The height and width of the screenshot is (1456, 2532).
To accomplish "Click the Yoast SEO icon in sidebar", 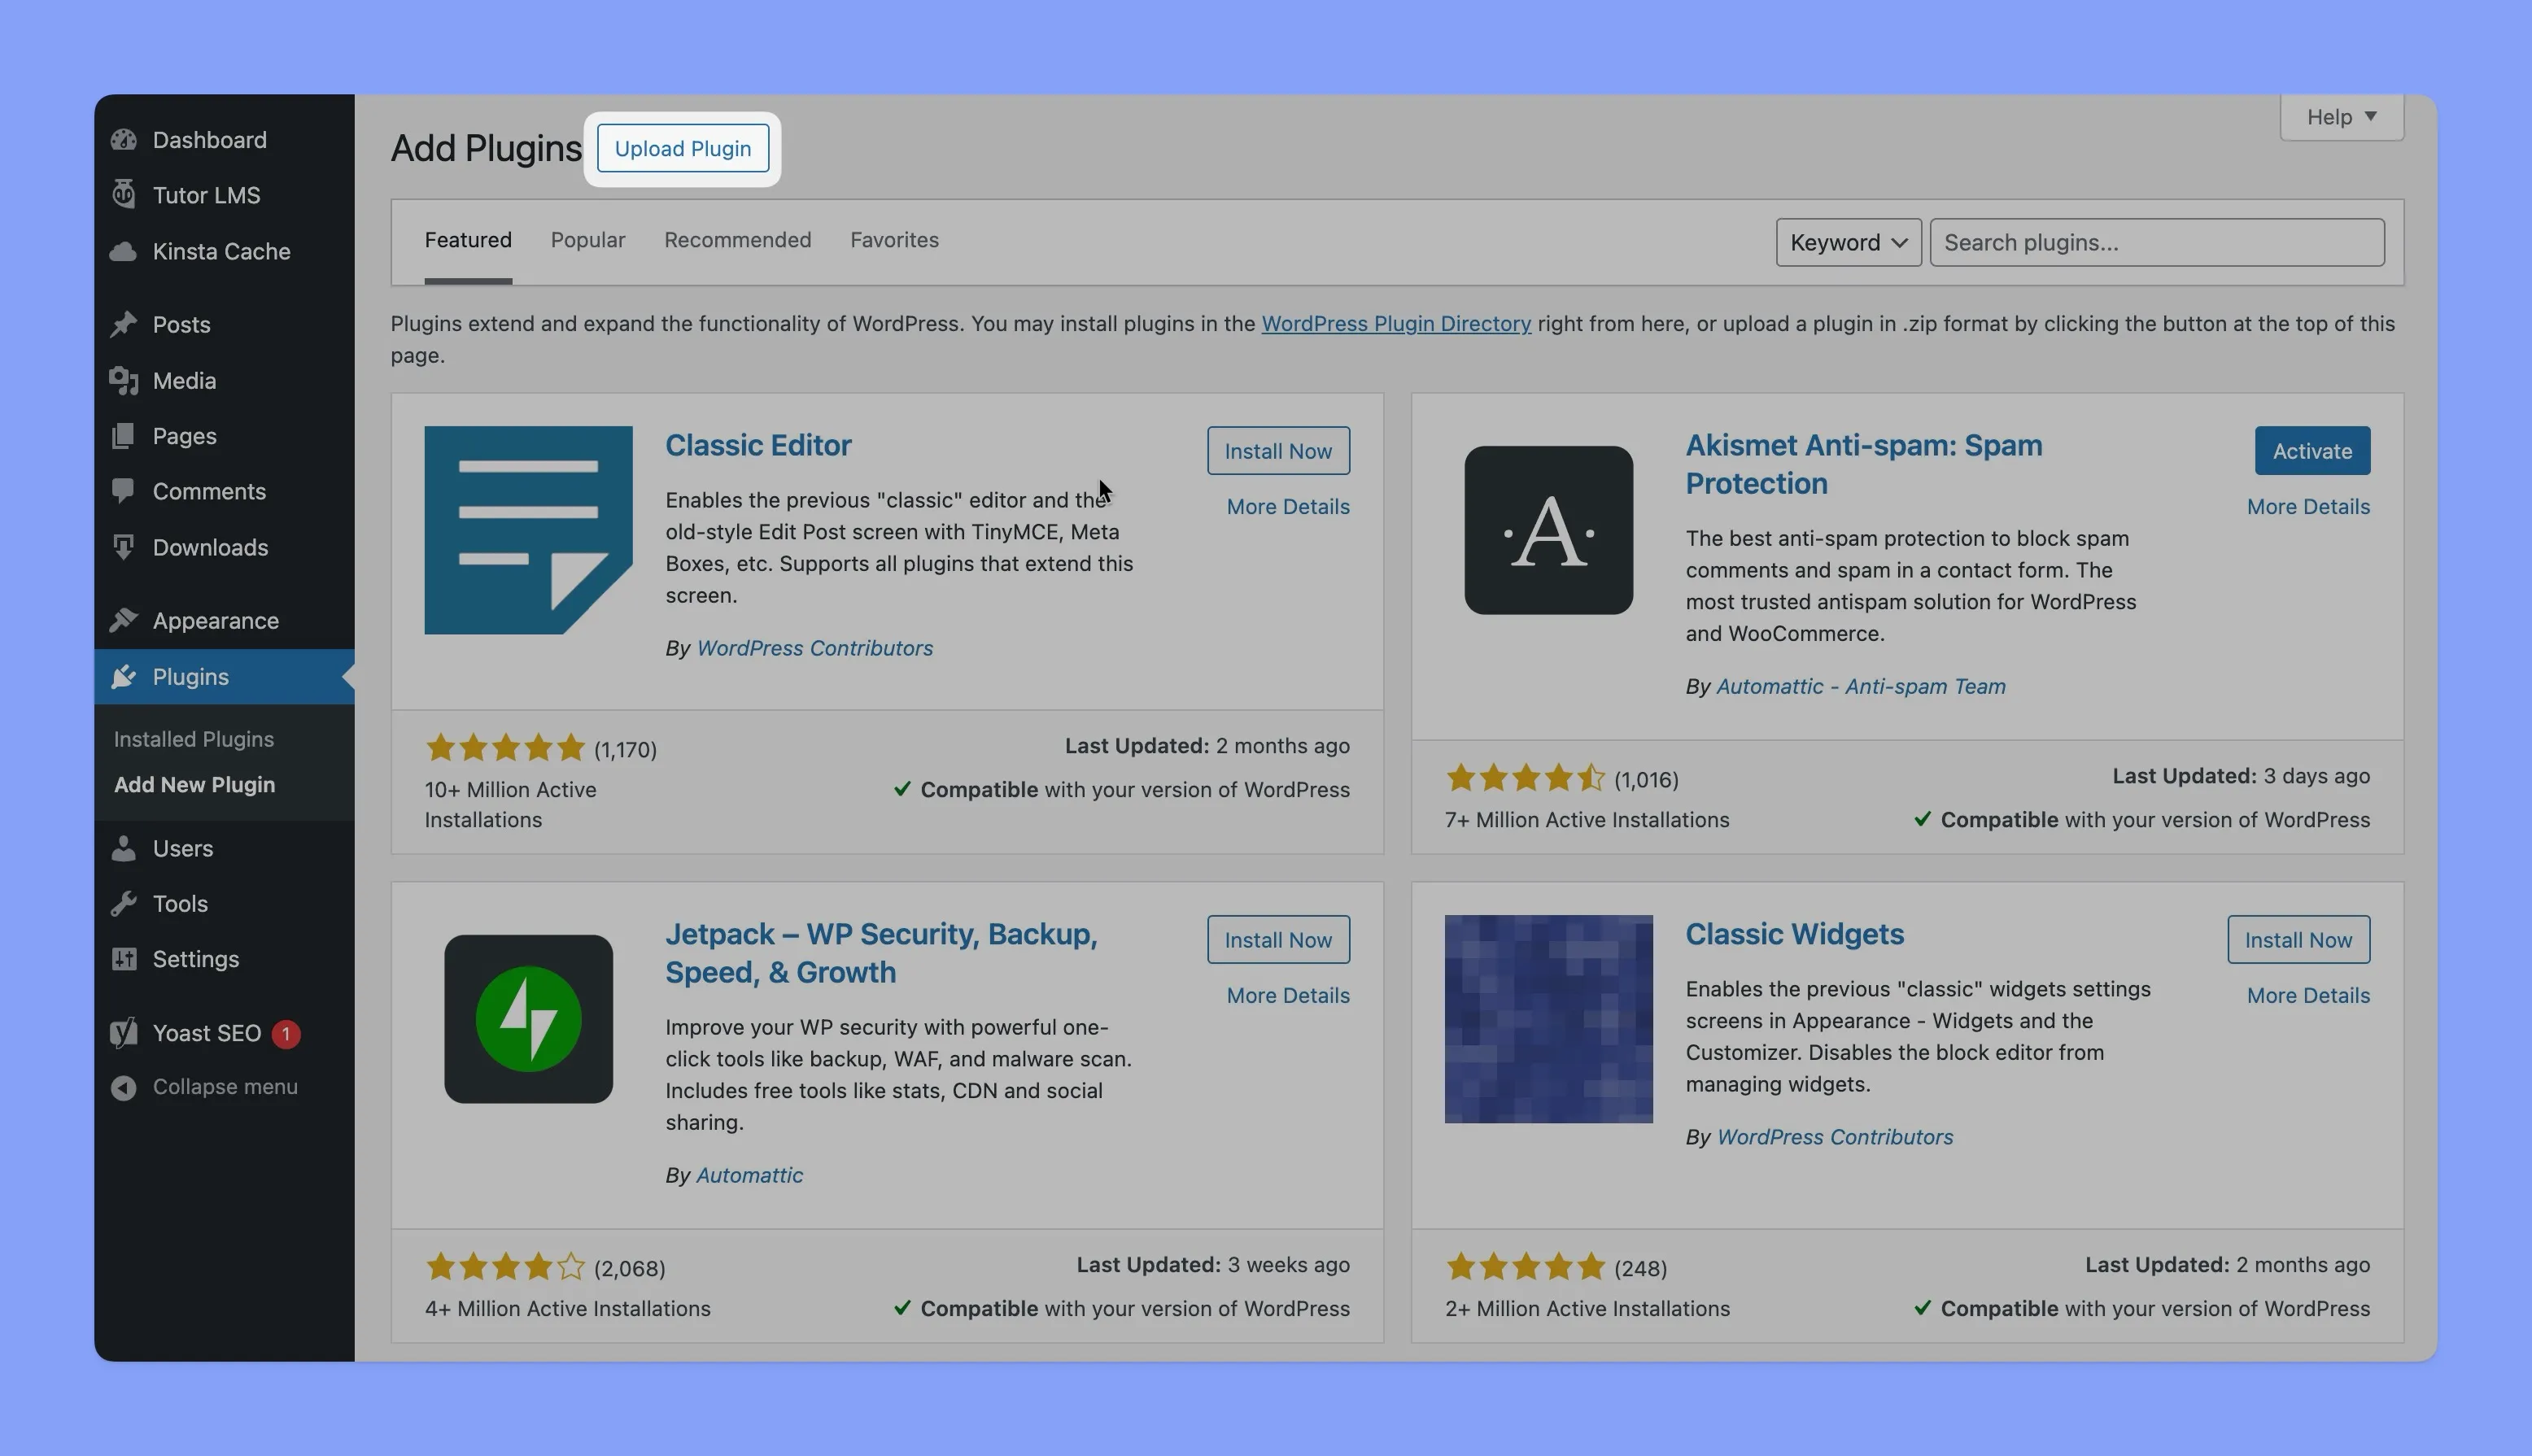I will pos(122,1031).
